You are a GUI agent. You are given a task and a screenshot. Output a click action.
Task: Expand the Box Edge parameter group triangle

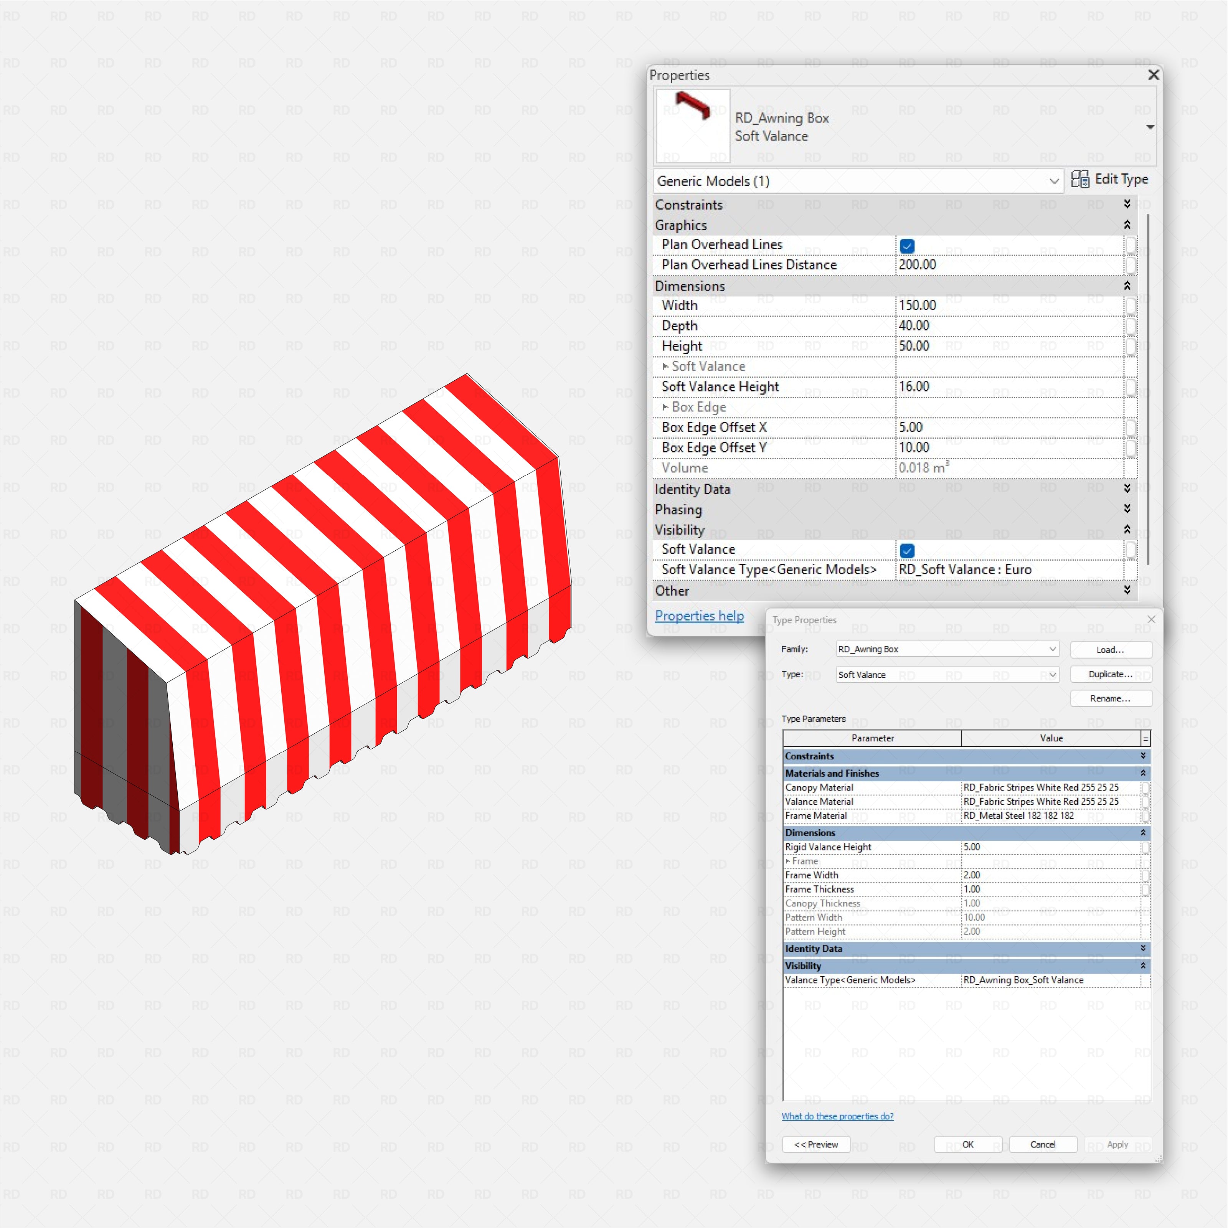[665, 407]
